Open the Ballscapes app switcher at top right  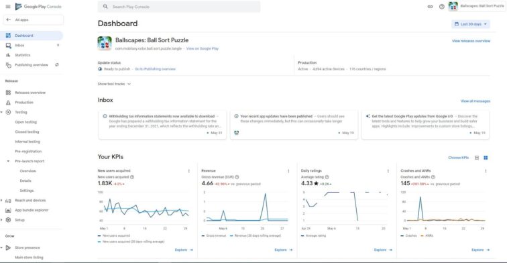click(476, 6)
